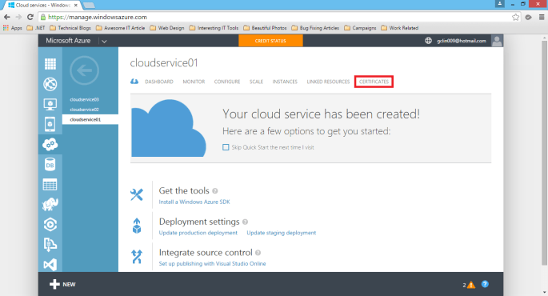Screen dimensions: 548x296
Task: Open HDInsight elephant icon in sidebar
Action: tap(50, 205)
